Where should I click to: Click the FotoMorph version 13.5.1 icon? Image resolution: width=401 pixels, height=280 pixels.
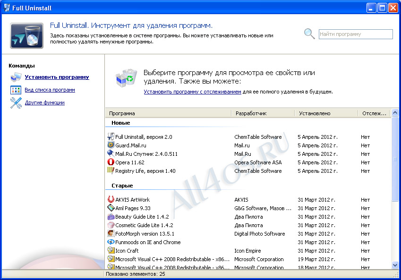point(111,233)
